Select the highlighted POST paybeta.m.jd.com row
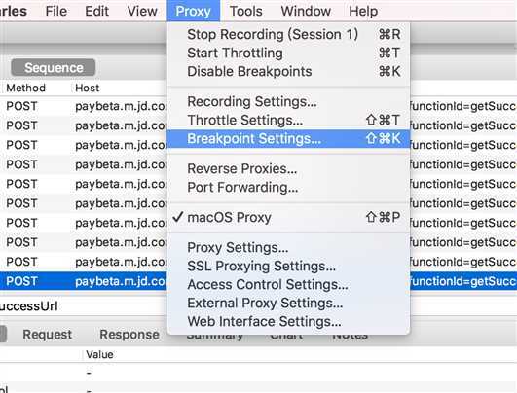This screenshot has width=517, height=393. [259, 281]
